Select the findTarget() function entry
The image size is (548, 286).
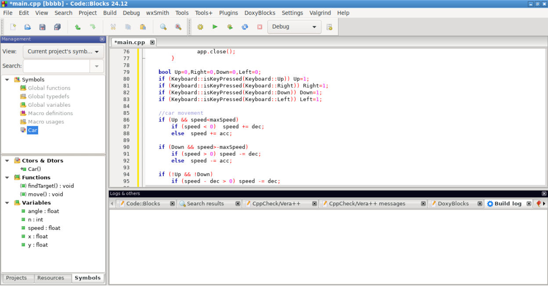coord(50,186)
